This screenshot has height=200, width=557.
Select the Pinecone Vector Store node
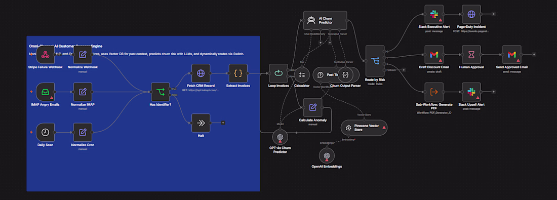[364, 128]
